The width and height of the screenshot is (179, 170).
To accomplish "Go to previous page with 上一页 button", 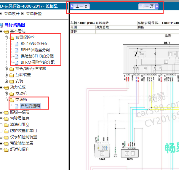I will coord(80,6).
